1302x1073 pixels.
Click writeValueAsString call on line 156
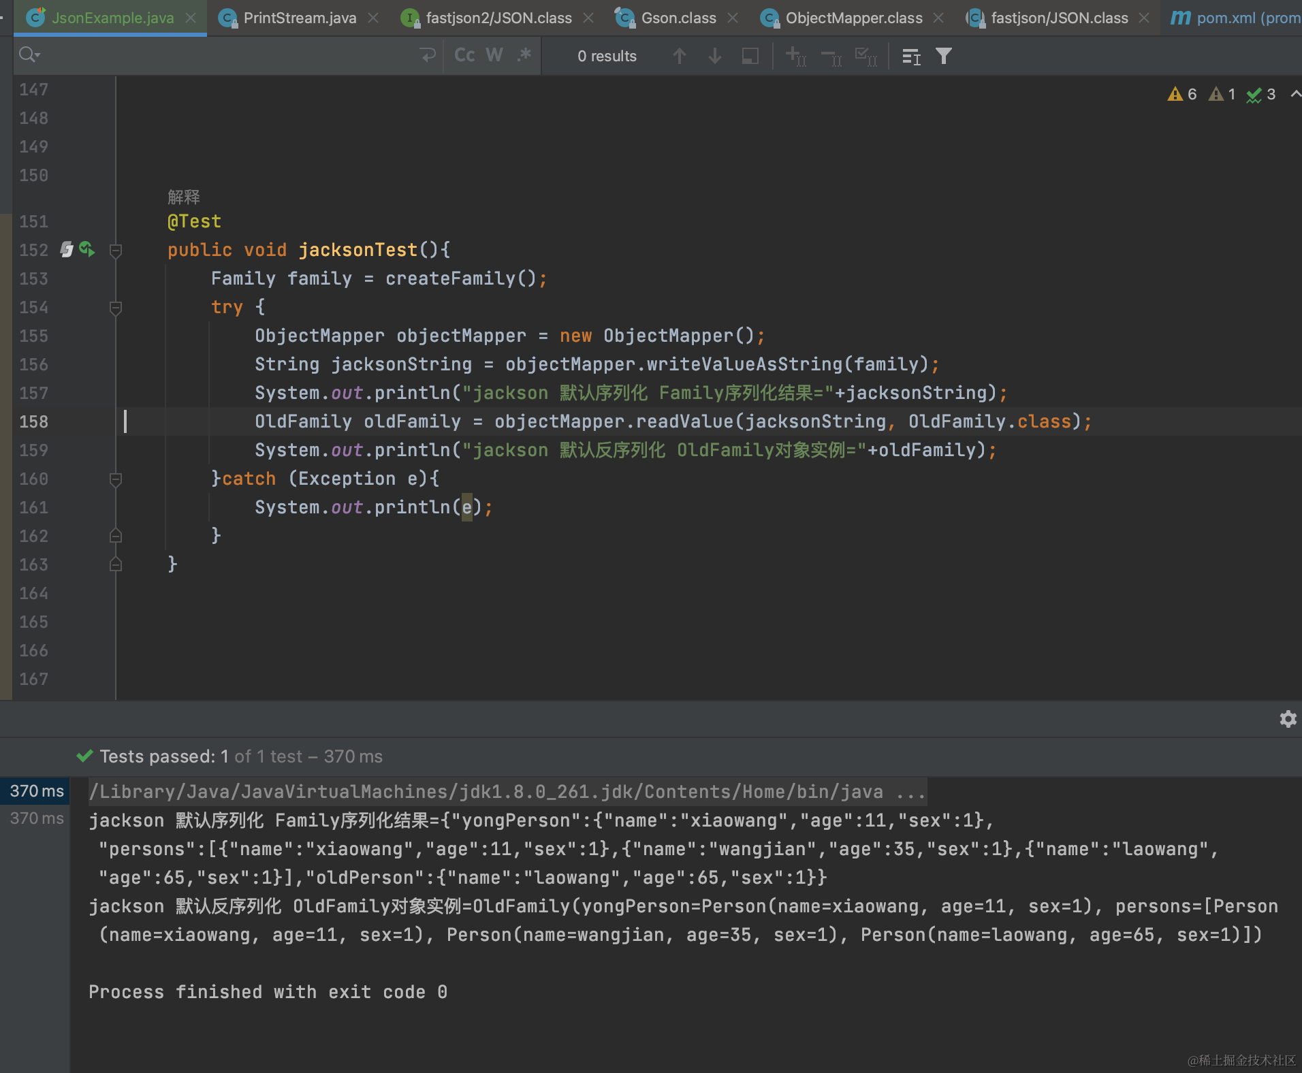click(744, 364)
